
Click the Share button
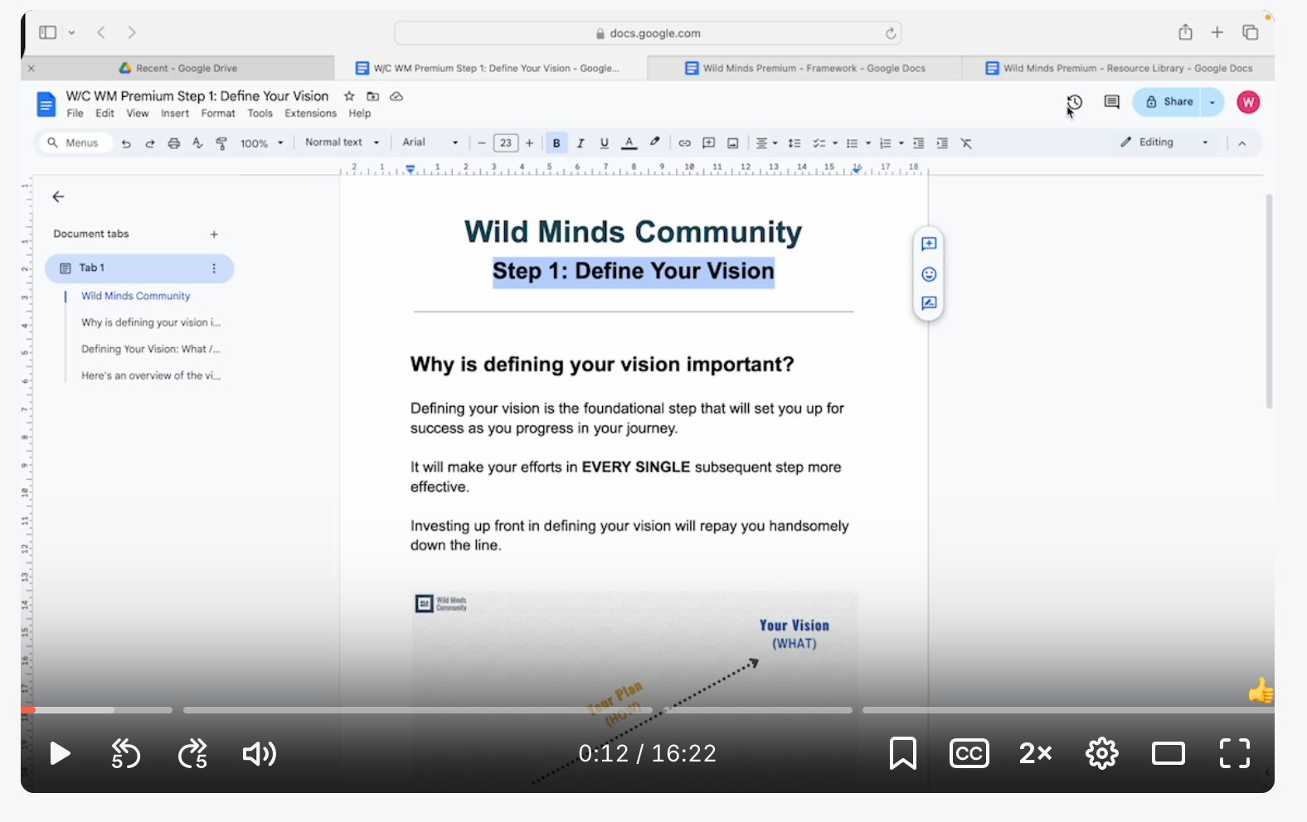coord(1169,102)
